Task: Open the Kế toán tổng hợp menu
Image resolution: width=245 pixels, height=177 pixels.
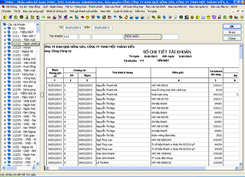Action: pyautogui.click(x=133, y=7)
